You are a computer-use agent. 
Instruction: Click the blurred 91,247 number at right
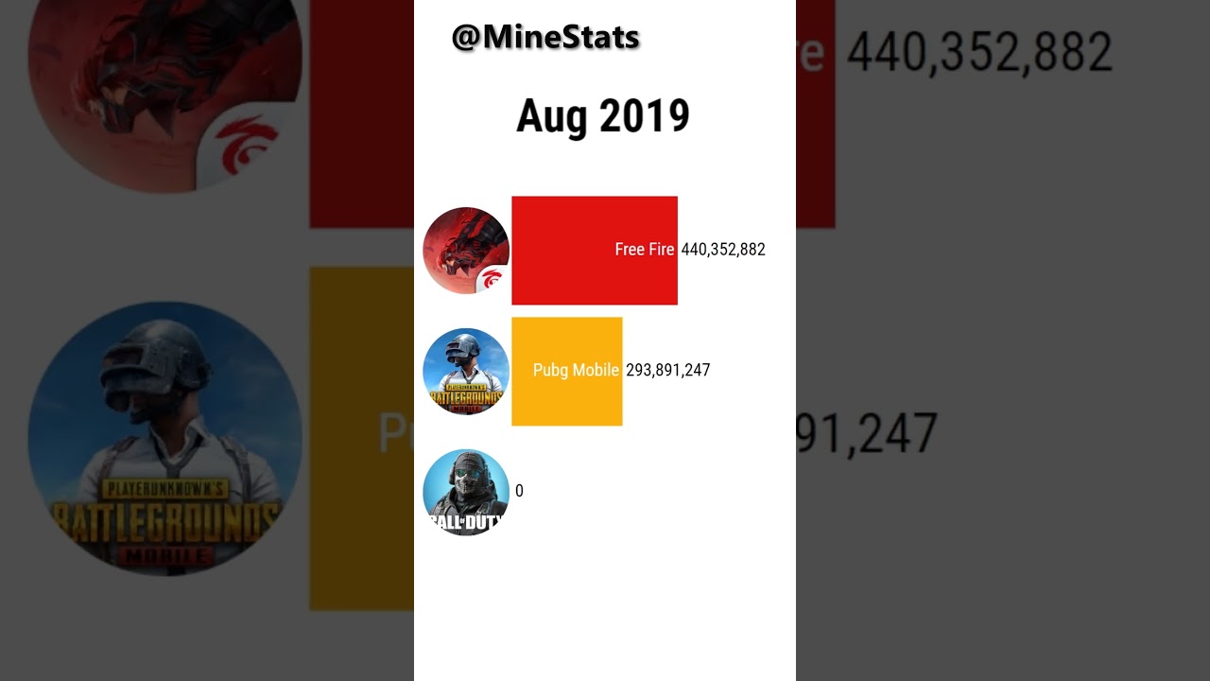click(867, 433)
